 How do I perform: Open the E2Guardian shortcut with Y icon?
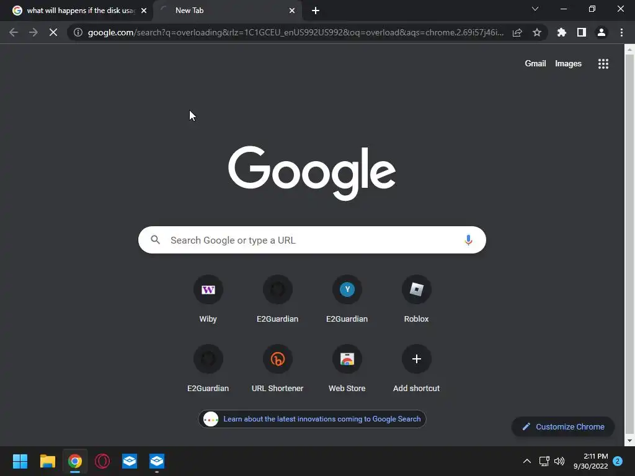click(347, 300)
